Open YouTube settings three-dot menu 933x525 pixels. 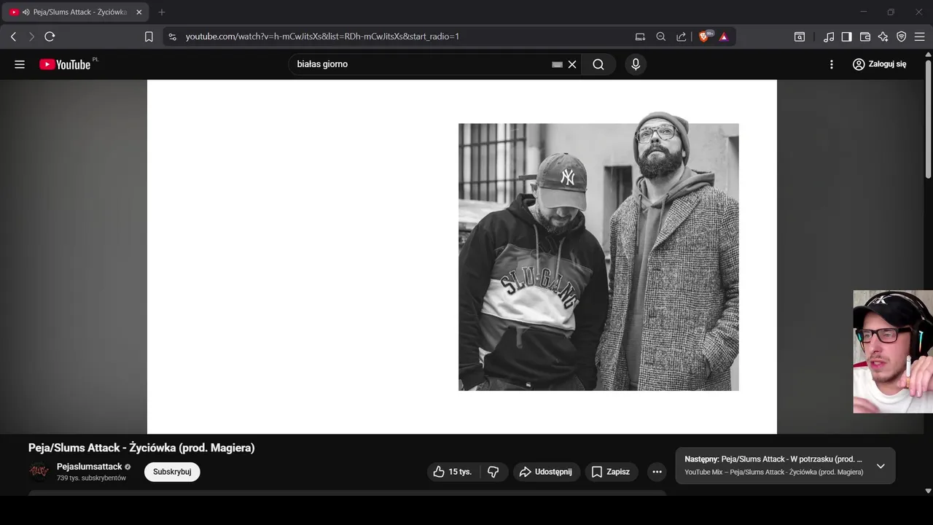point(832,64)
